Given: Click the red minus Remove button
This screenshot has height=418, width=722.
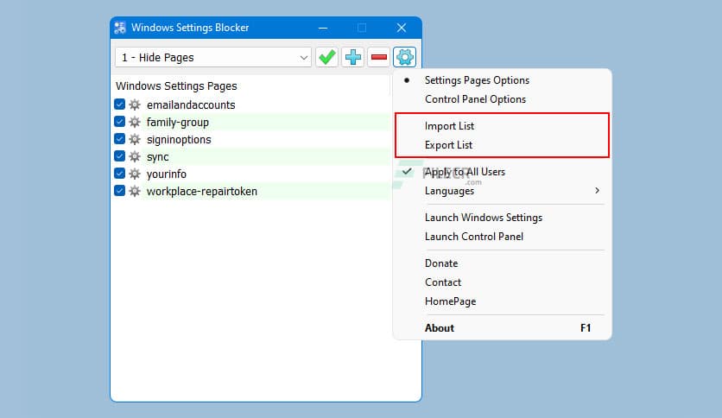Looking at the screenshot, I should pos(379,57).
